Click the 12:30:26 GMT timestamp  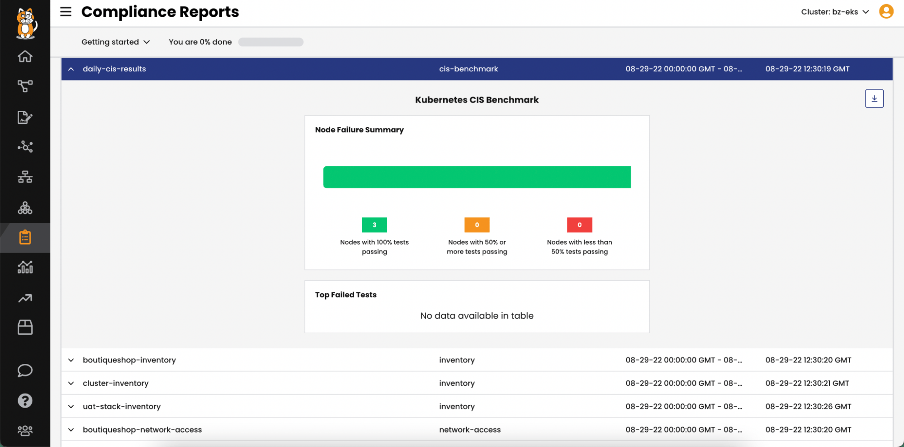tap(808, 406)
